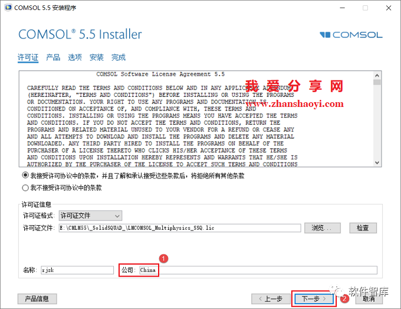This screenshot has height=309, width=401.
Task: Click the 检查 check license button
Action: [x=363, y=228]
